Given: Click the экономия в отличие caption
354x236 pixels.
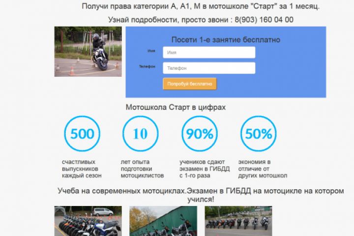Looking at the screenshot, I should coord(263,169).
